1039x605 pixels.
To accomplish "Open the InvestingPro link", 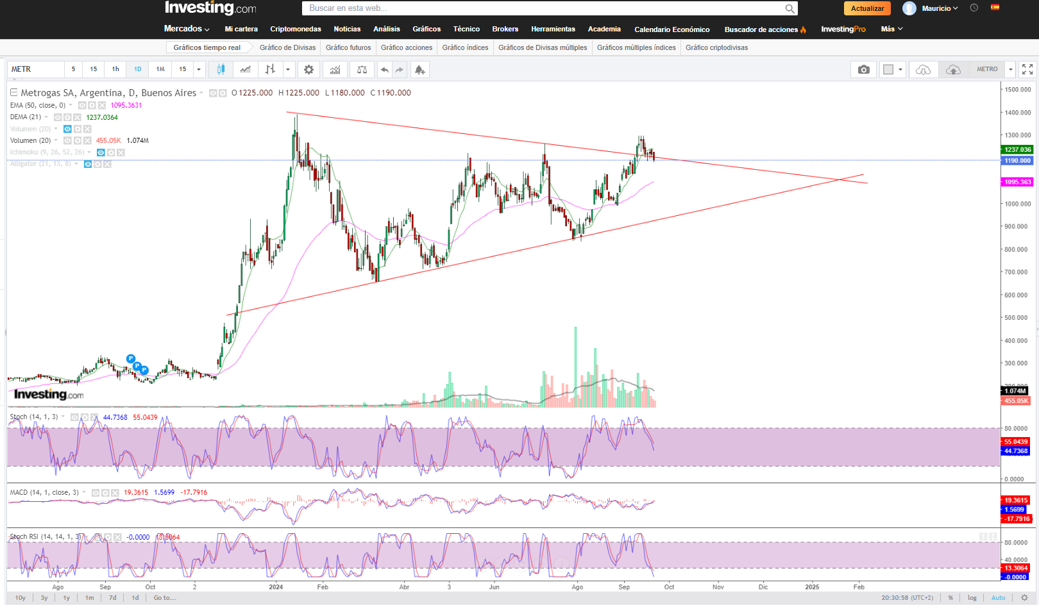I will coord(843,29).
